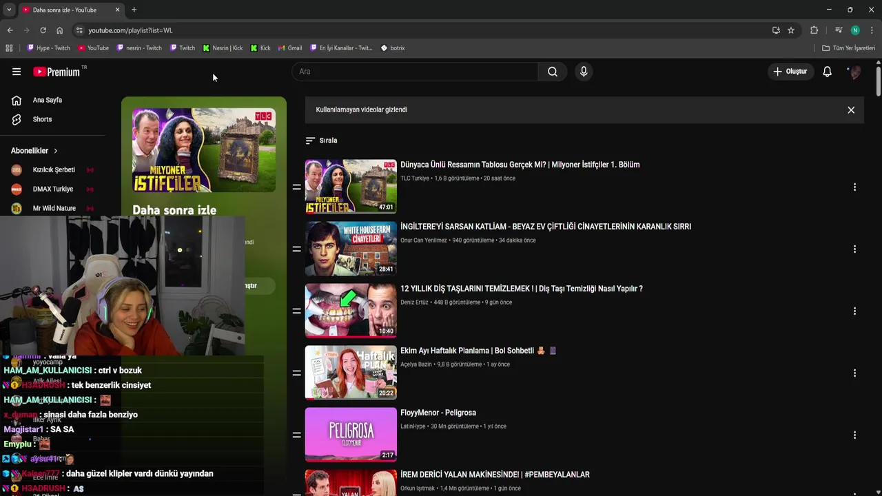Click drag handle of Peligrosa row
This screenshot has height=496, width=882.
(296, 435)
